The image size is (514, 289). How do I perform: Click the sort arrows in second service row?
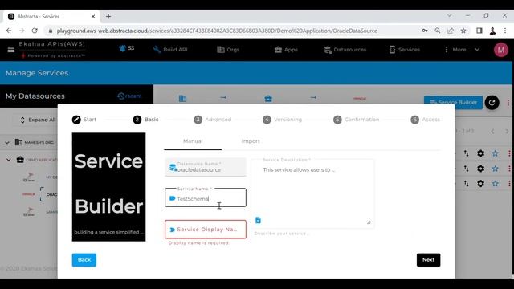point(466,169)
